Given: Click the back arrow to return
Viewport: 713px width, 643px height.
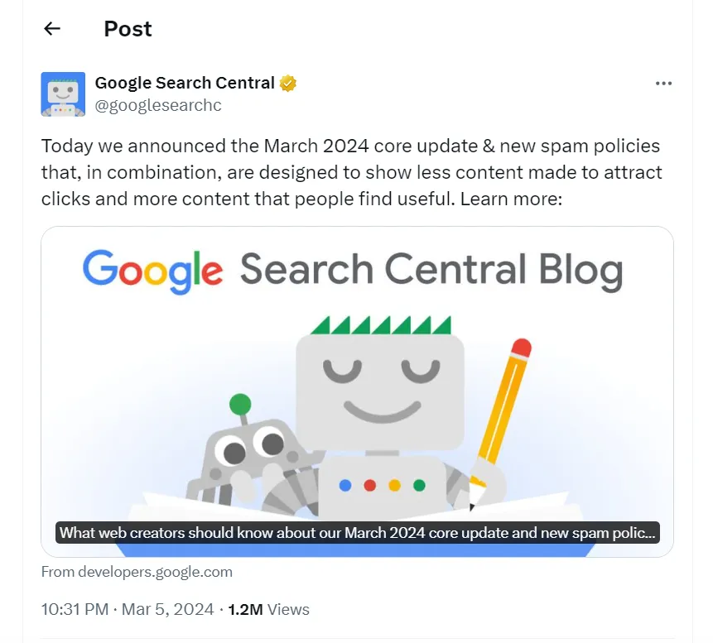Looking at the screenshot, I should pyautogui.click(x=51, y=28).
